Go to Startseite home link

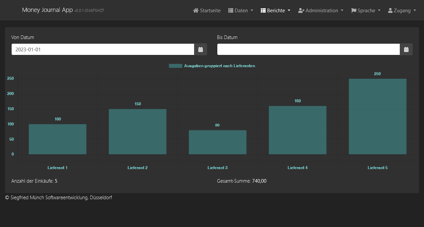pos(210,11)
